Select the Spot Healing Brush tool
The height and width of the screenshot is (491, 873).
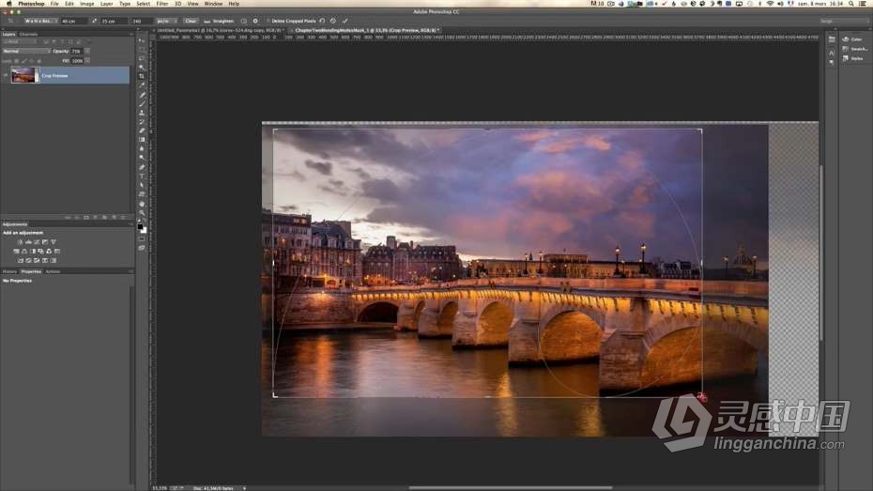coord(142,95)
